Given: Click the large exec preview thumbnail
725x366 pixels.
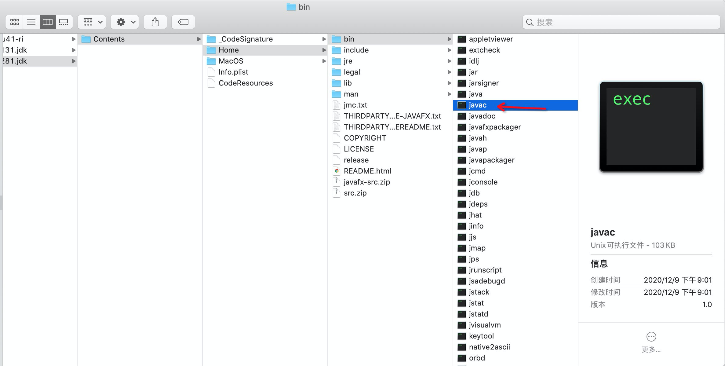Looking at the screenshot, I should 651,127.
